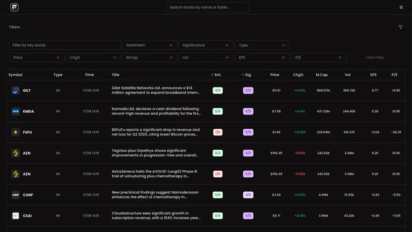
Task: Click the app logo in the top bar
Action: [x=14, y=7]
